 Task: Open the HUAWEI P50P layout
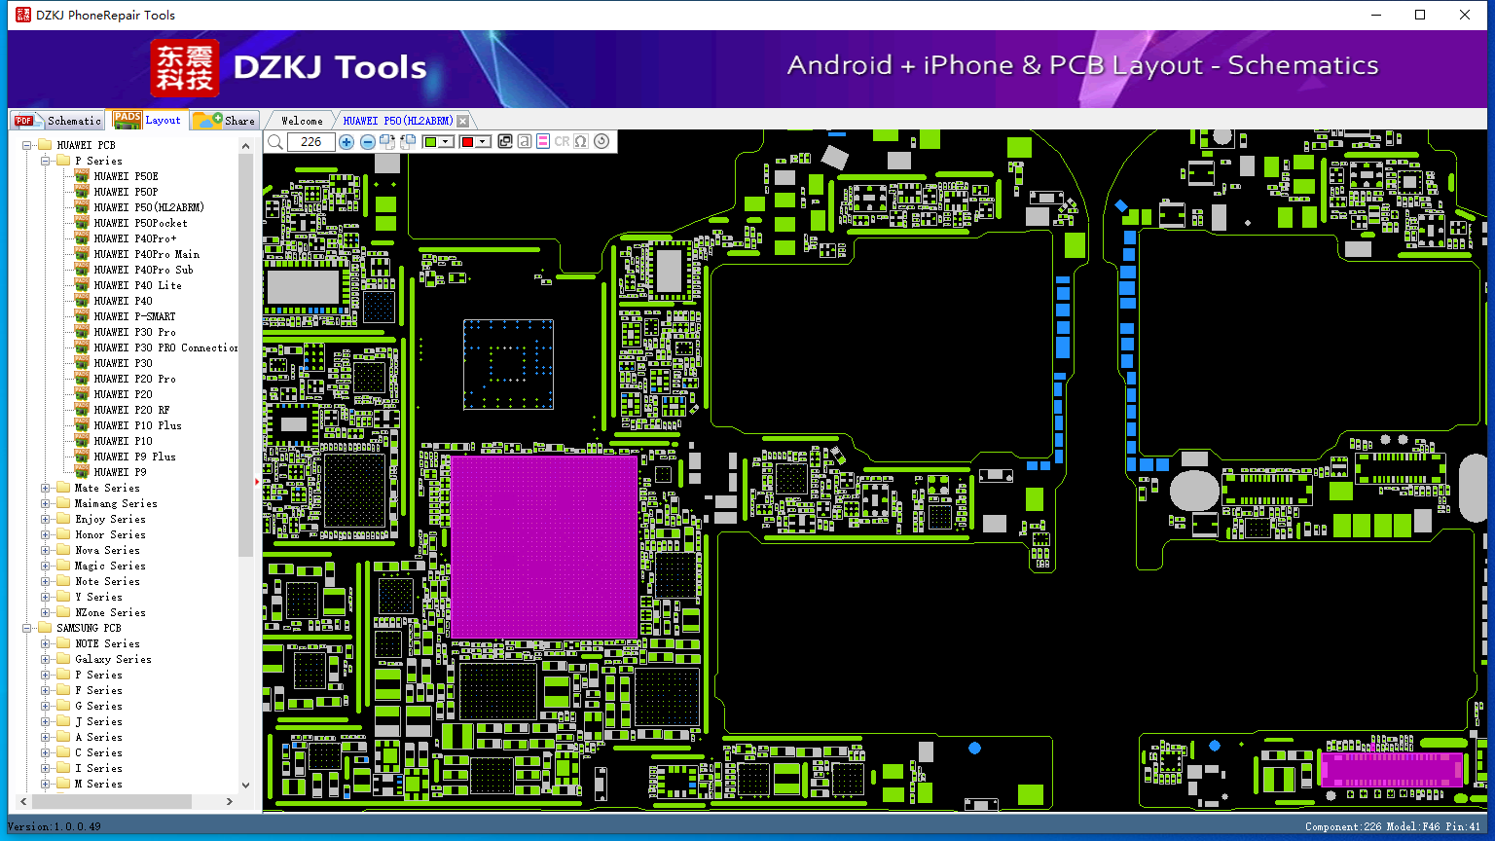click(x=126, y=192)
